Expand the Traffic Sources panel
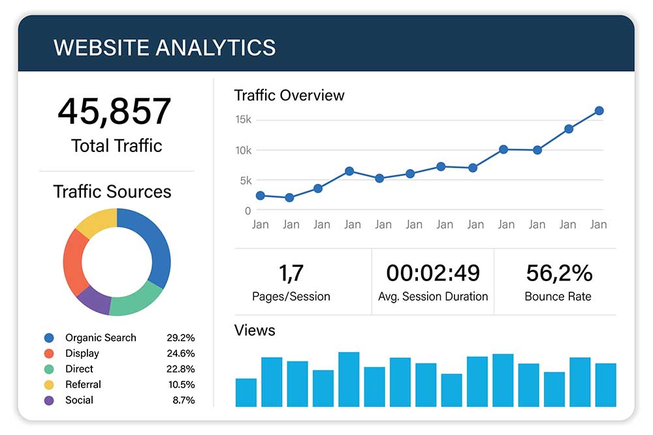This screenshot has height=435, width=653. (112, 192)
